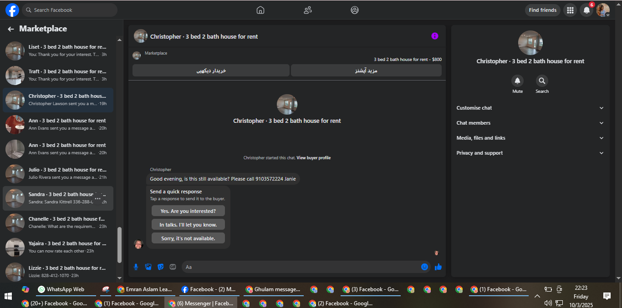
Task: Select Christopher conversation in list
Action: point(58,100)
